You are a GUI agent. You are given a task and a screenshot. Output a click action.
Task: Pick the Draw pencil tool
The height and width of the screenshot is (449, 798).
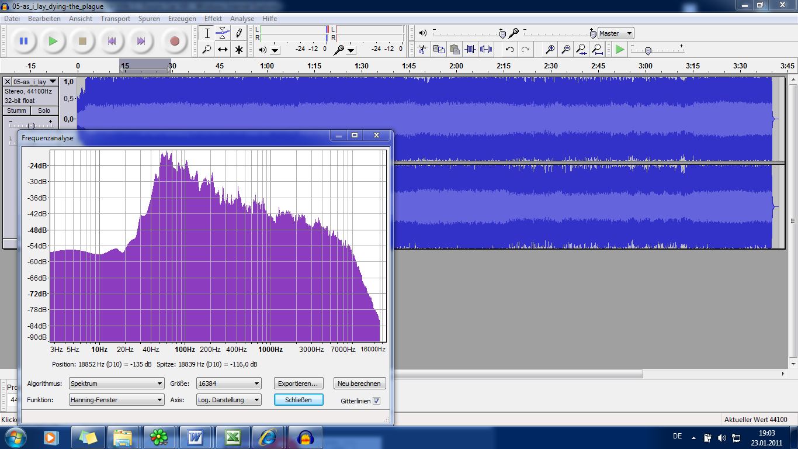click(x=239, y=33)
